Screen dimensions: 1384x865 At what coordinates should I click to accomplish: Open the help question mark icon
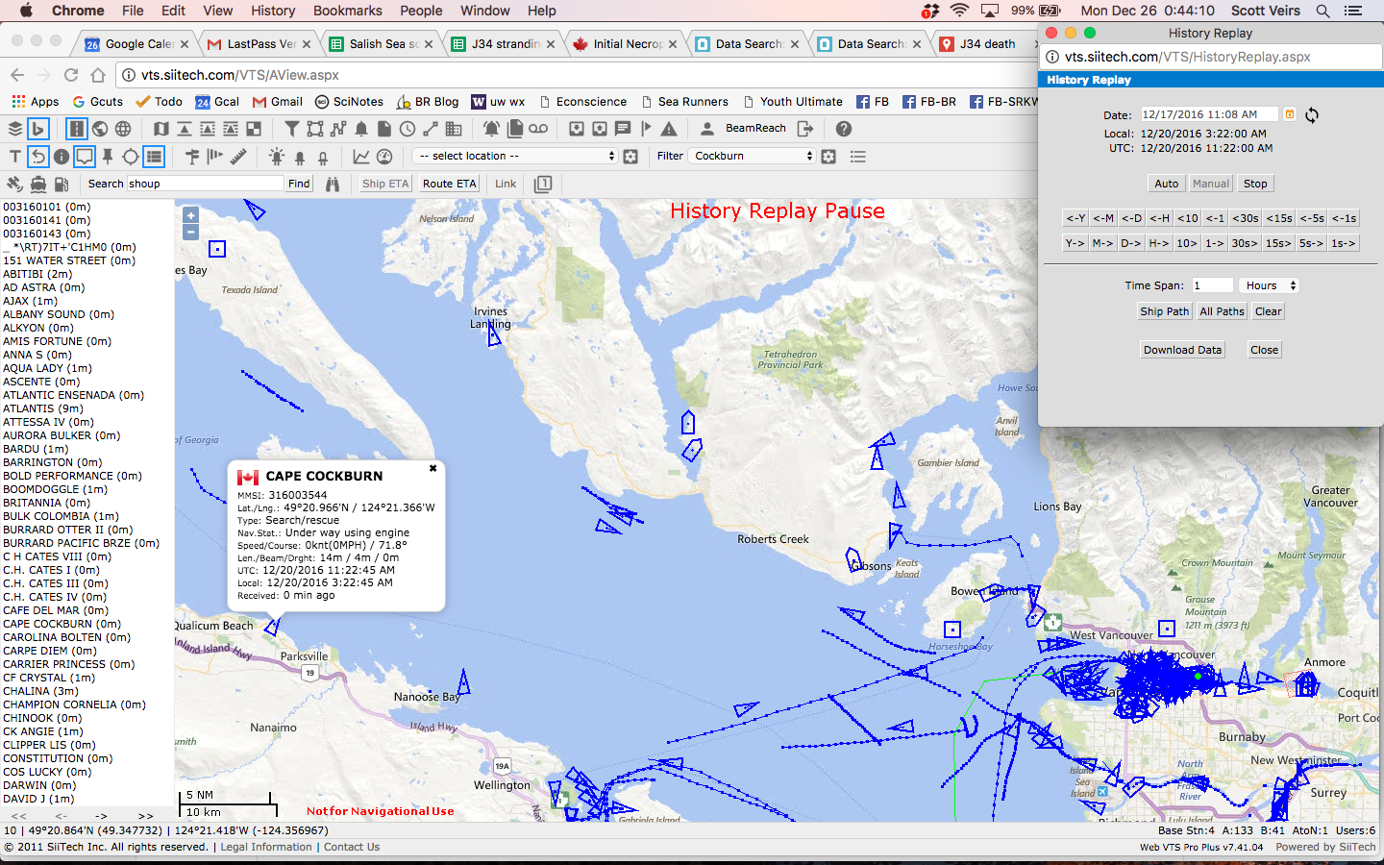(x=844, y=129)
